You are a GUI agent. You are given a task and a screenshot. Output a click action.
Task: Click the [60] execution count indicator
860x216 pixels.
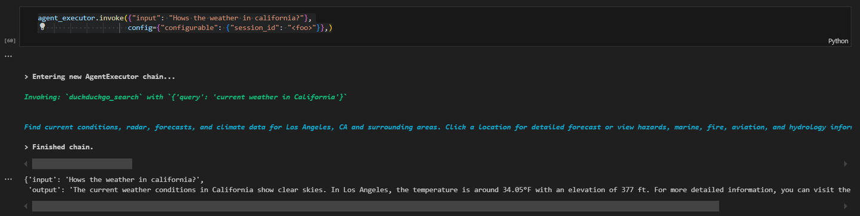[x=10, y=41]
